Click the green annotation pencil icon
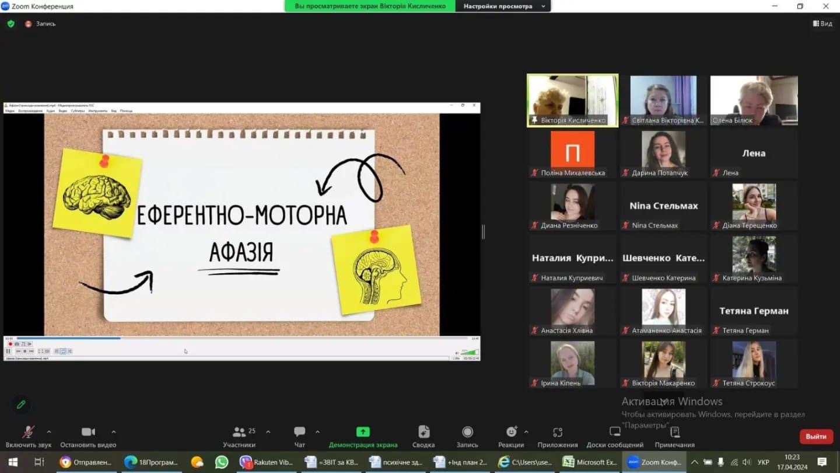Viewport: 840px width, 473px height. (x=21, y=404)
